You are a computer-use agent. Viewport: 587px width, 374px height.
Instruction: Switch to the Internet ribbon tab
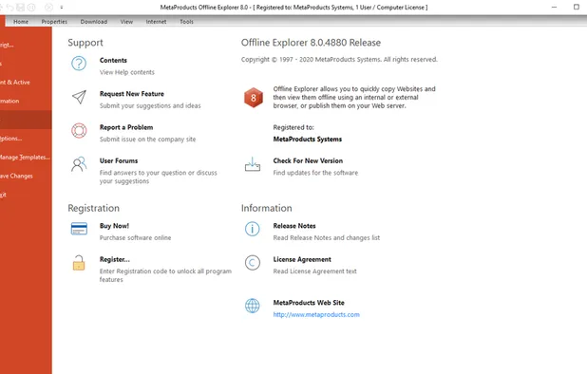(x=156, y=22)
